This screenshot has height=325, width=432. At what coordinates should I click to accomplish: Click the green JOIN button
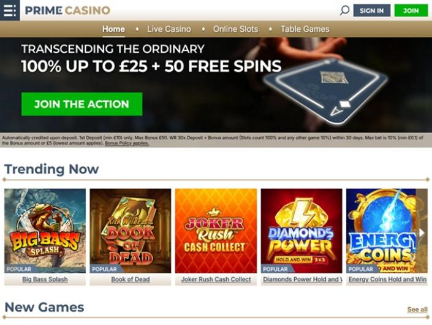tap(411, 10)
